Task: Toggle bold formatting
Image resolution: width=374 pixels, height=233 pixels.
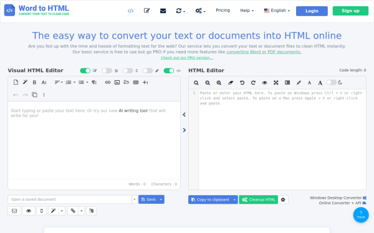Action: click(x=34, y=82)
